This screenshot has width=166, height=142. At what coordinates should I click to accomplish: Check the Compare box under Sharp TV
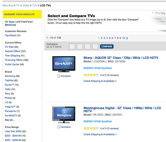pyautogui.click(x=59, y=76)
